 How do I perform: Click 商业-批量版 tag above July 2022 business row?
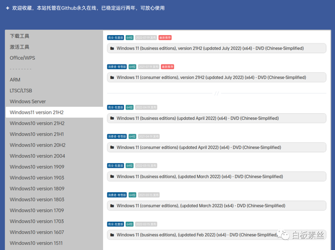click(x=115, y=38)
